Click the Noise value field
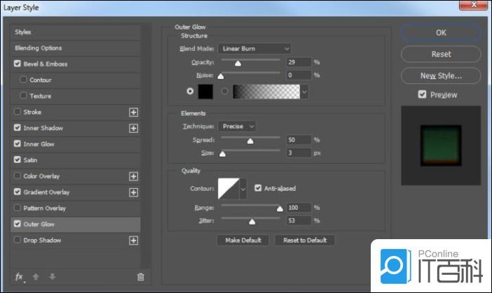 299,75
